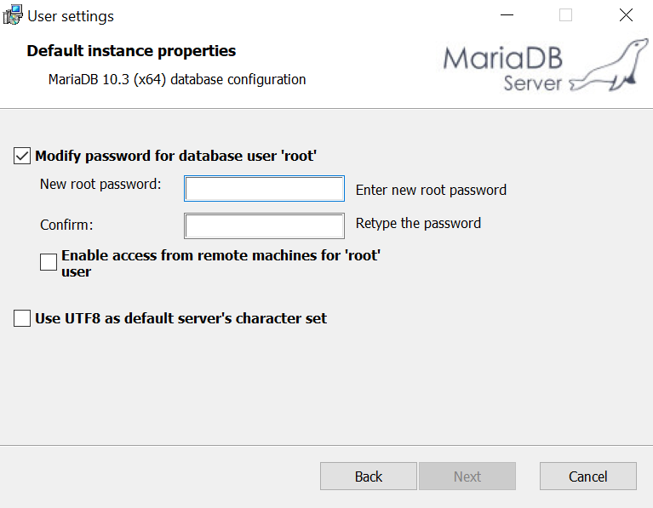The image size is (653, 508).
Task: Go Back to the previous installer step
Action: [369, 476]
